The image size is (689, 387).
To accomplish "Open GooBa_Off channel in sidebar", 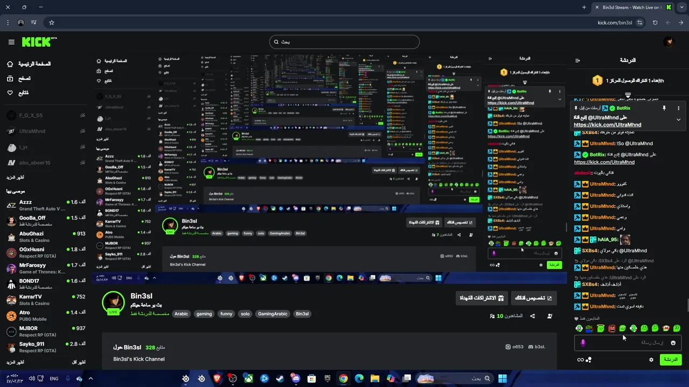I will click(45, 220).
